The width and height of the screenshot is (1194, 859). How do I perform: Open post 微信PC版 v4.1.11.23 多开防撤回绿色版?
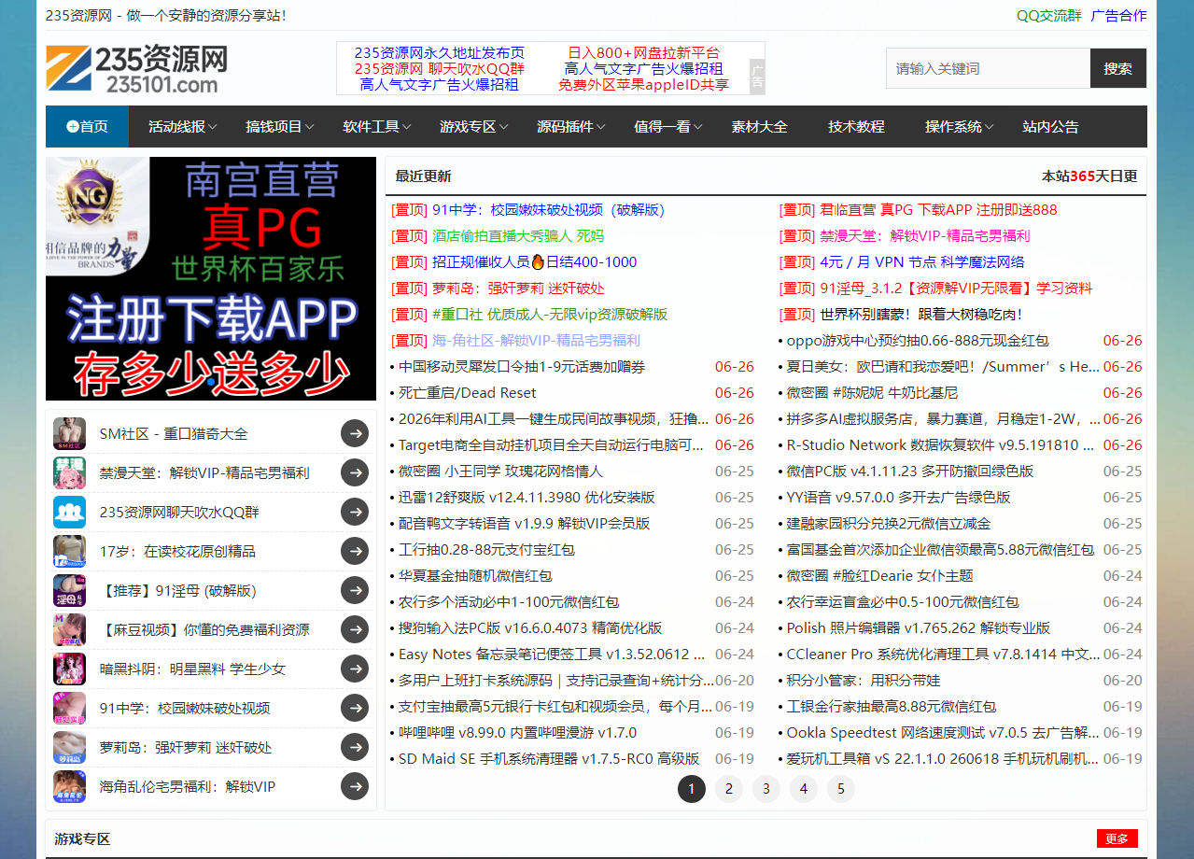coord(910,472)
